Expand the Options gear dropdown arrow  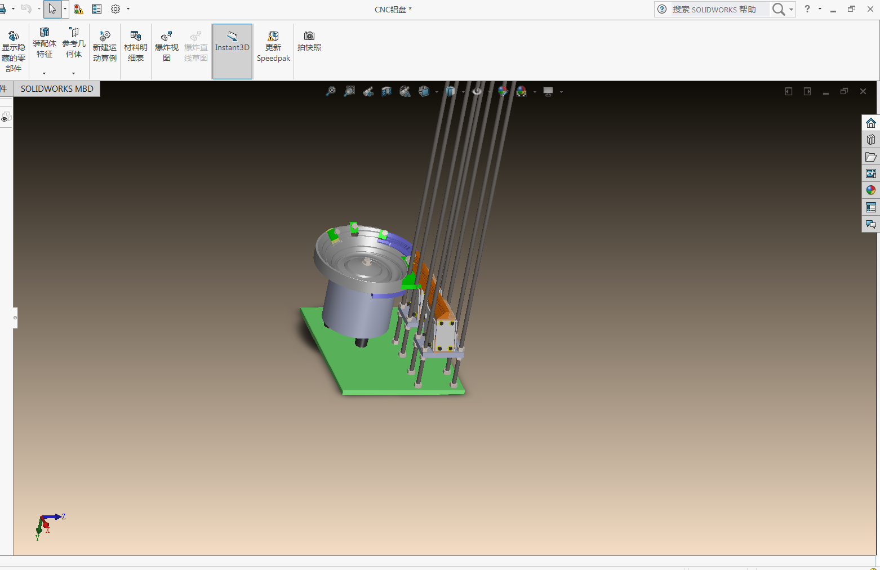pos(128,9)
